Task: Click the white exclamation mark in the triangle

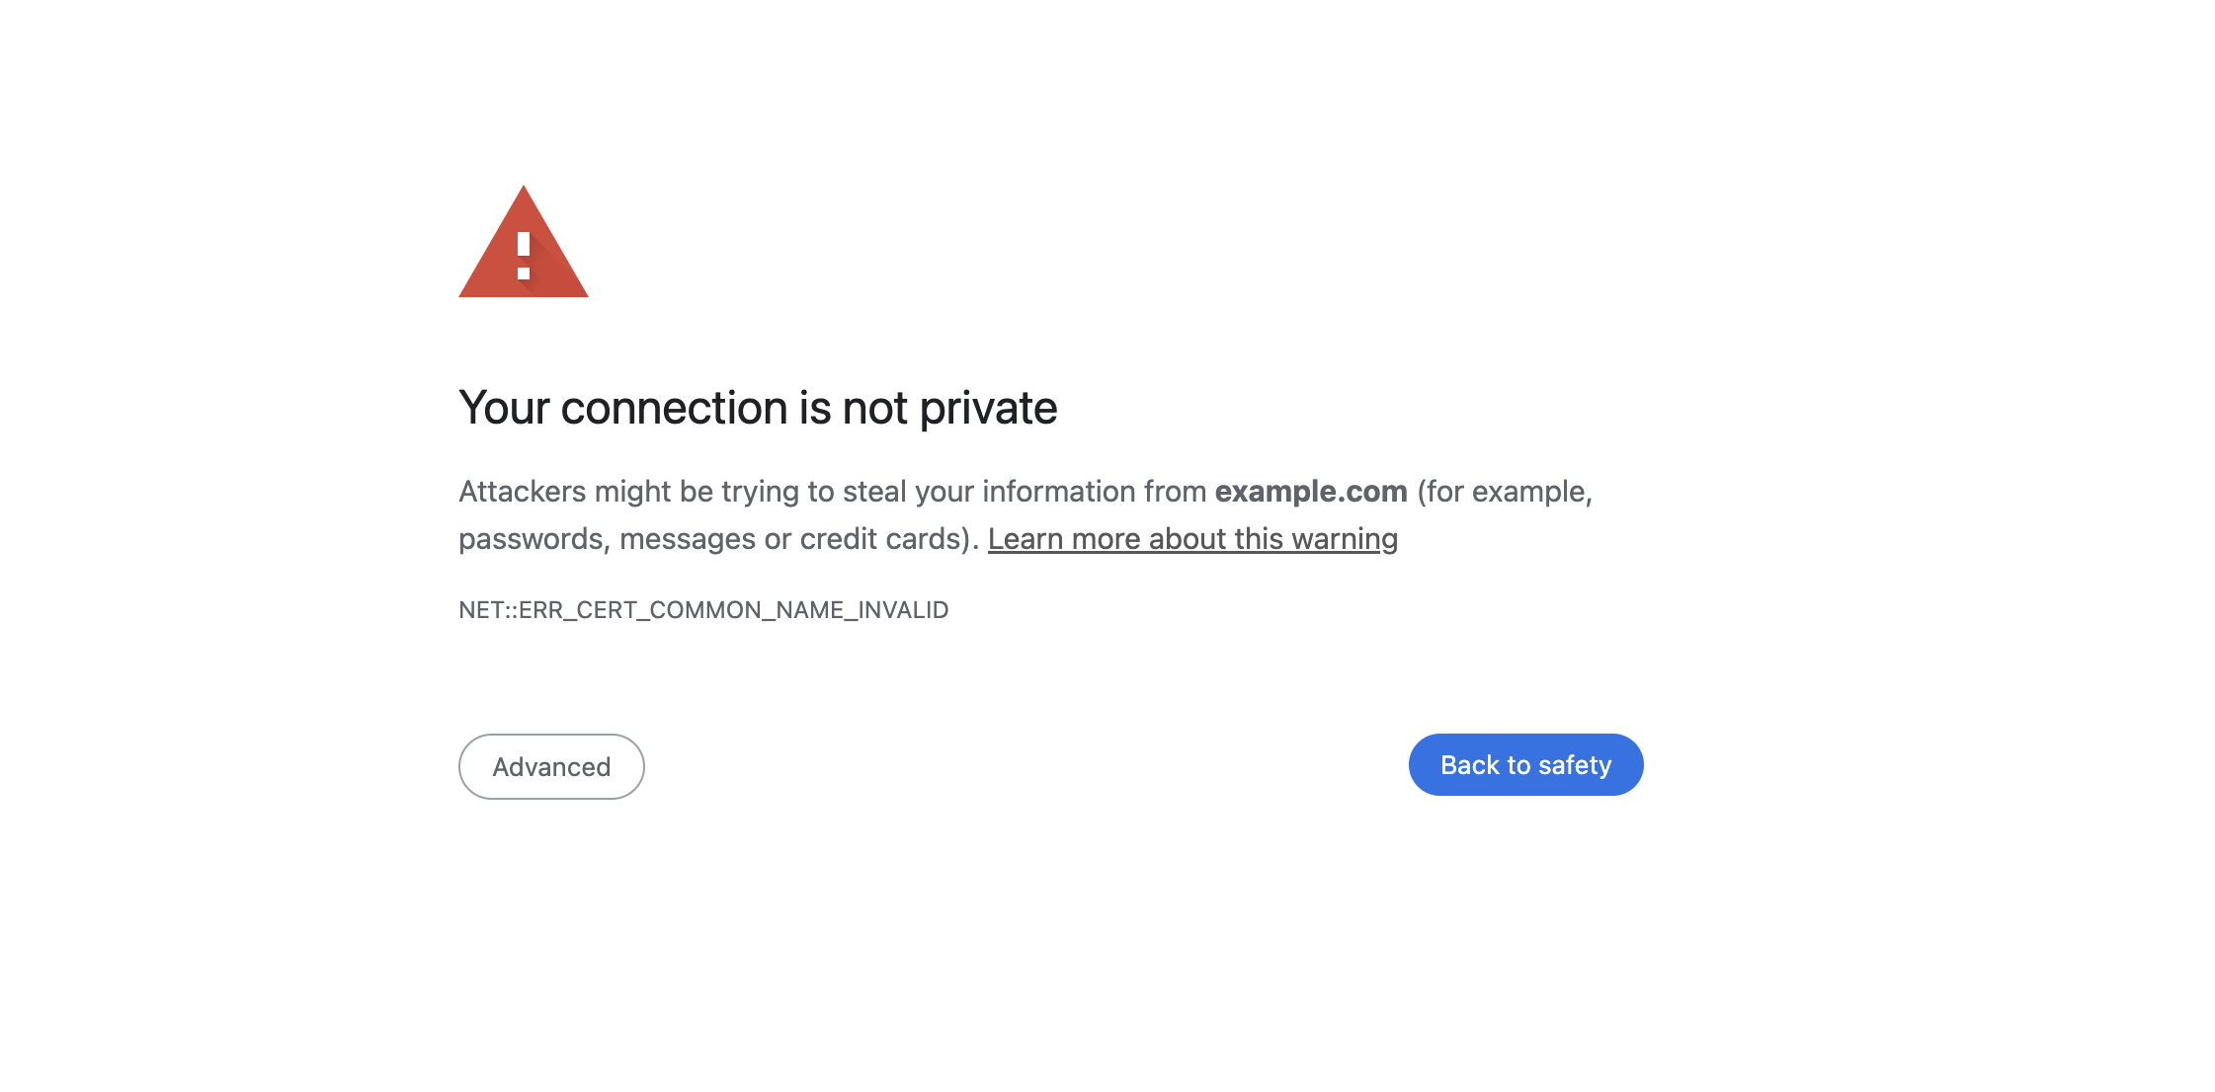Action: [524, 255]
